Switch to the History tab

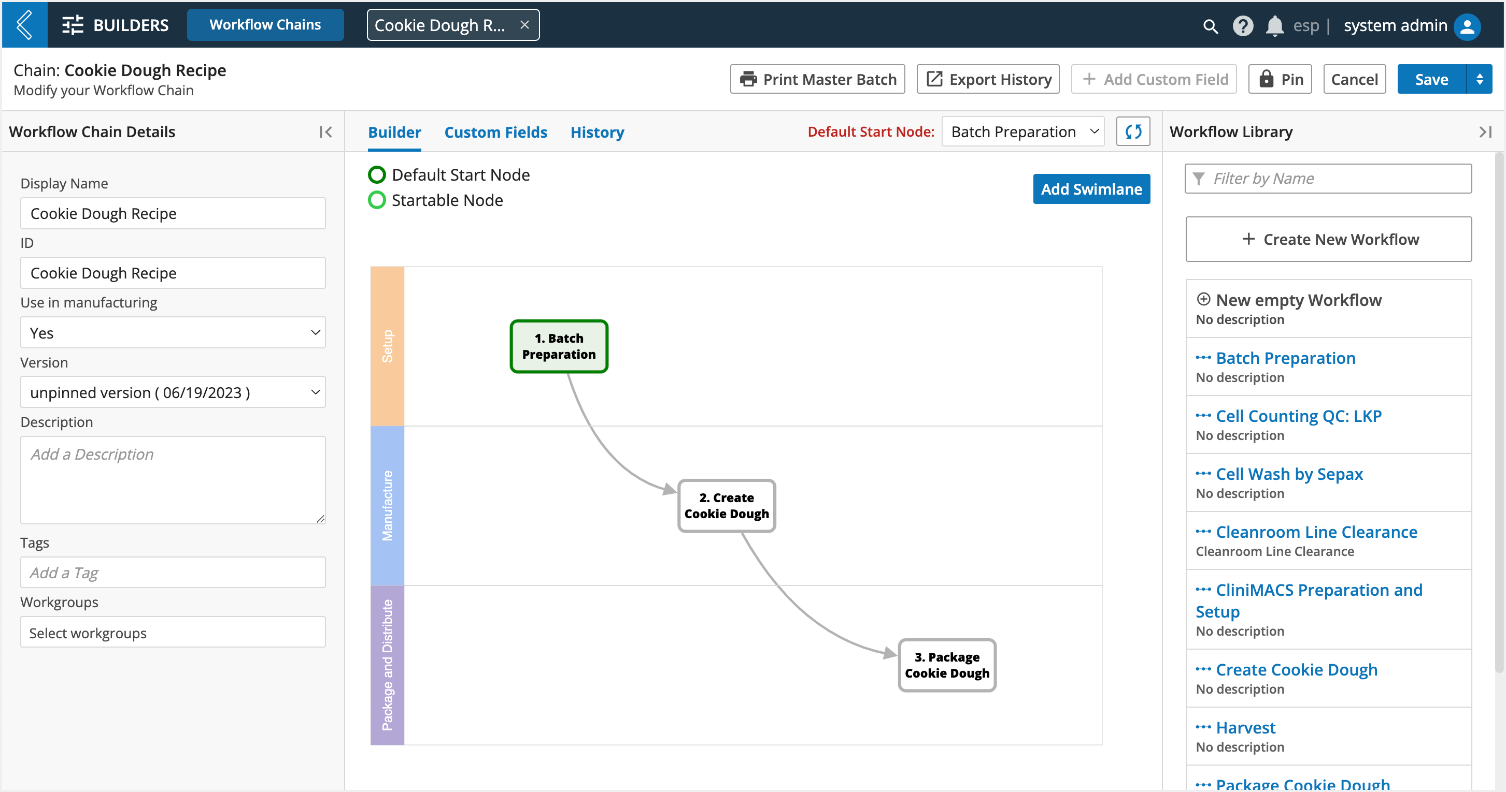coord(598,133)
